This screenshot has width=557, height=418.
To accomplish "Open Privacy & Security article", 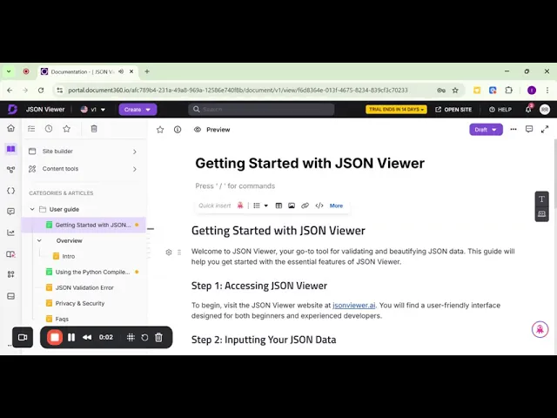I will (x=80, y=303).
